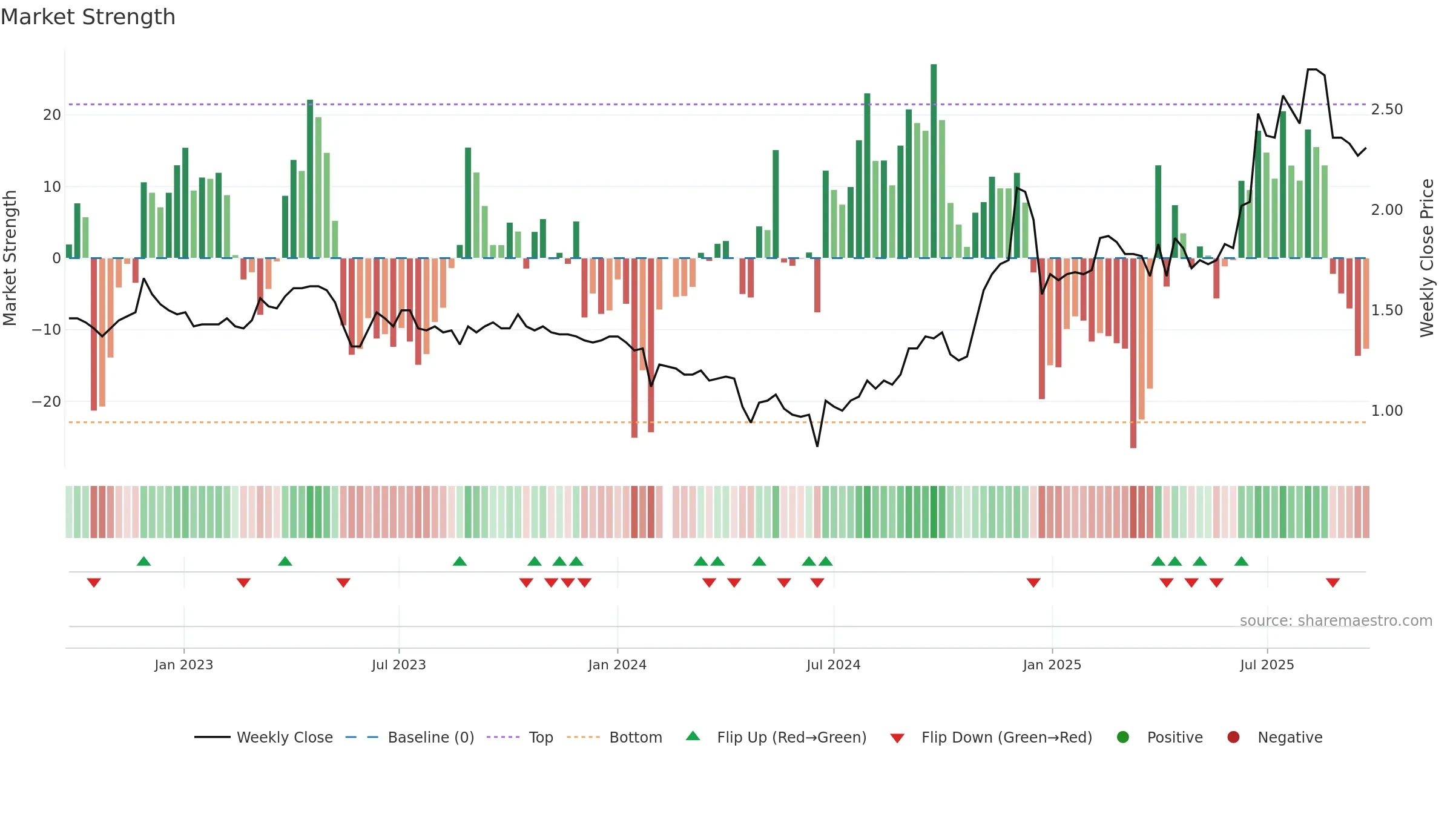Click the 2.00 price axis label

(1387, 210)
